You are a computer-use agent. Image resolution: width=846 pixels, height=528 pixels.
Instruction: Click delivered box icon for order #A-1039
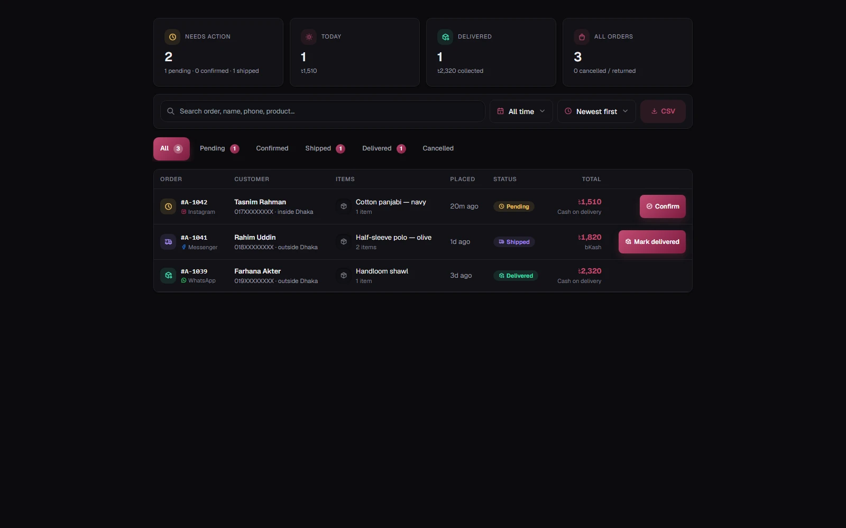[168, 275]
